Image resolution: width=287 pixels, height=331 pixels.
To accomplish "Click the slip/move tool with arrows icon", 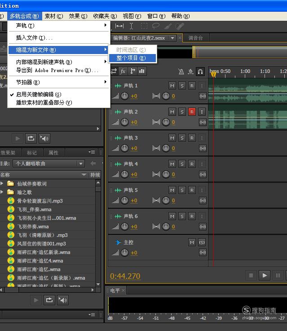I will click(x=119, y=26).
